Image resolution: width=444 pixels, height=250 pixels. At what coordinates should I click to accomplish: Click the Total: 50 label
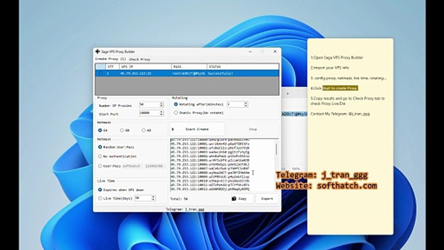click(179, 199)
